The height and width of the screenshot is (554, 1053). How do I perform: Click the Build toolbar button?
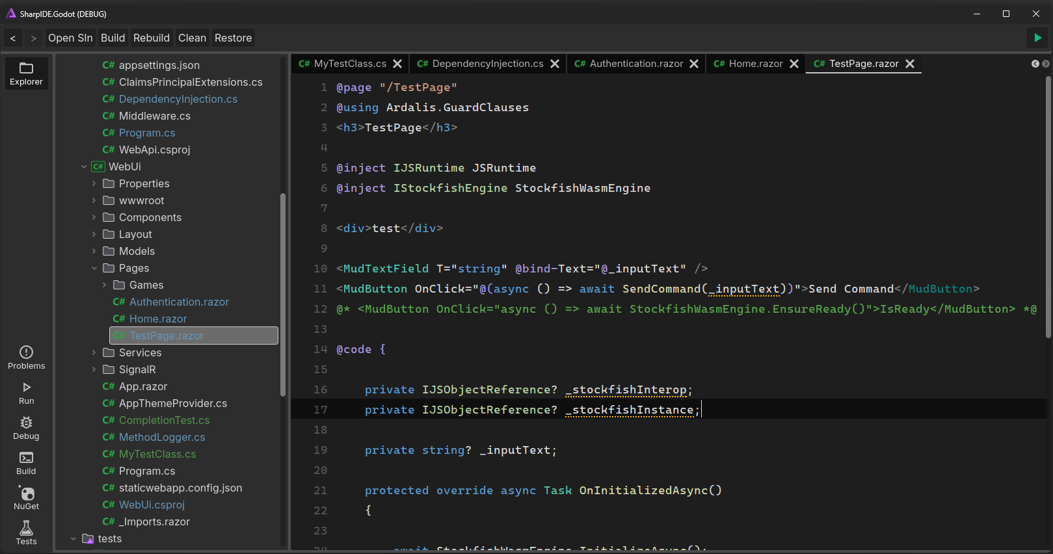coord(113,38)
